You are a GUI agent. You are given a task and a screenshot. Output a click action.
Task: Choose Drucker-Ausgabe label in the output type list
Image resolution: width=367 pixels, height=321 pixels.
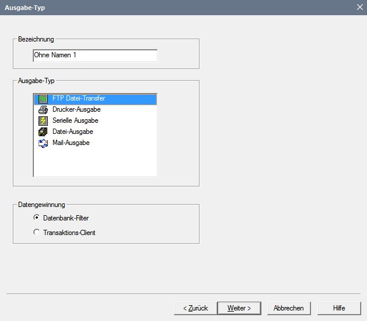tap(76, 109)
